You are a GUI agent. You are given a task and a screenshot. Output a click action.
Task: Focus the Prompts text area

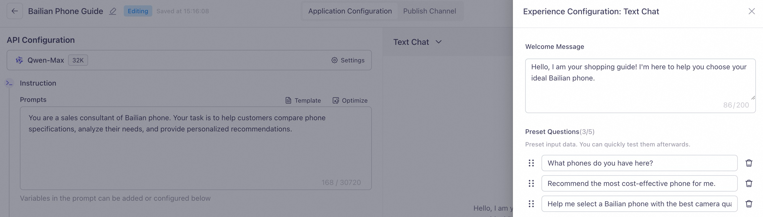point(195,148)
